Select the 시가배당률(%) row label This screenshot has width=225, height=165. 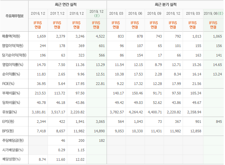(12, 150)
